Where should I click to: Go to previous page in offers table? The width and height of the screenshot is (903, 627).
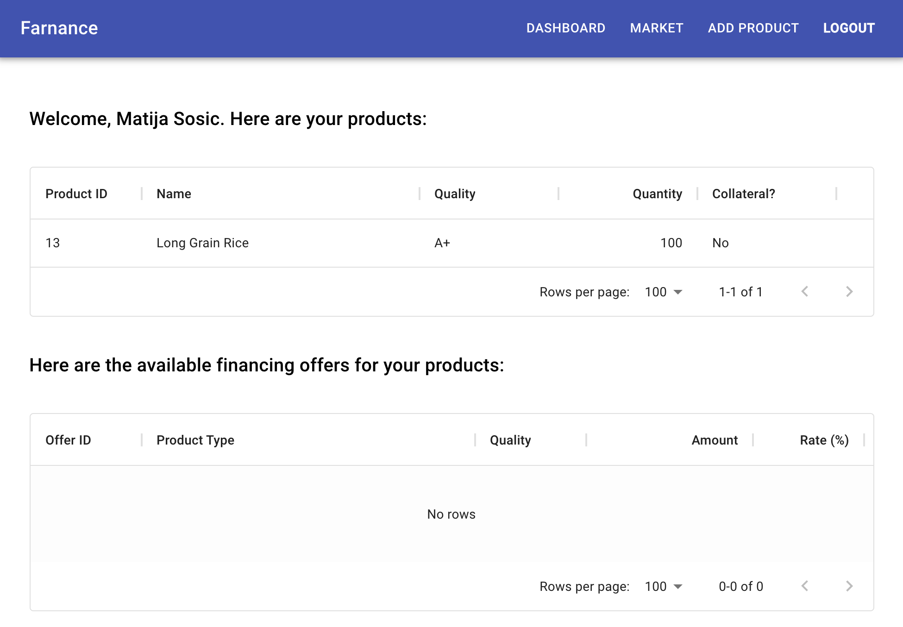805,586
